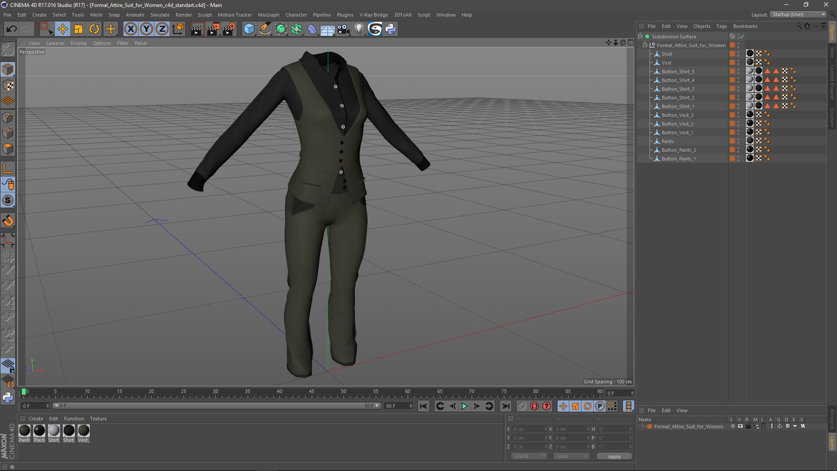Click timeline frame 45 marker

(x=311, y=392)
